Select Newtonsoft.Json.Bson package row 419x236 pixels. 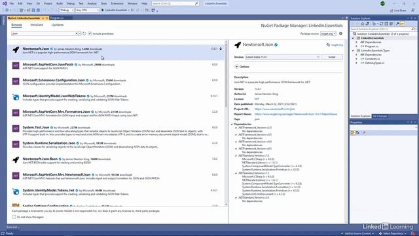click(x=117, y=161)
